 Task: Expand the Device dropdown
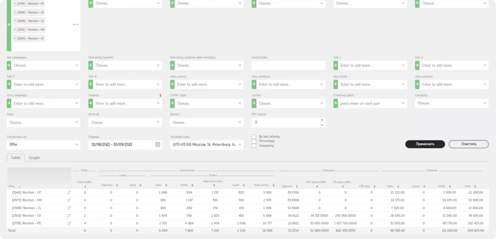[206, 122]
